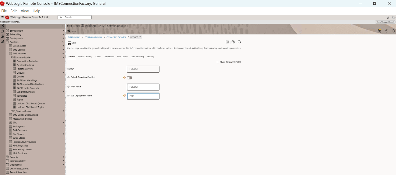Click the magnifier icon in the Search box
Viewport: 396px width, 175px height.
pyautogui.click(x=61, y=17)
